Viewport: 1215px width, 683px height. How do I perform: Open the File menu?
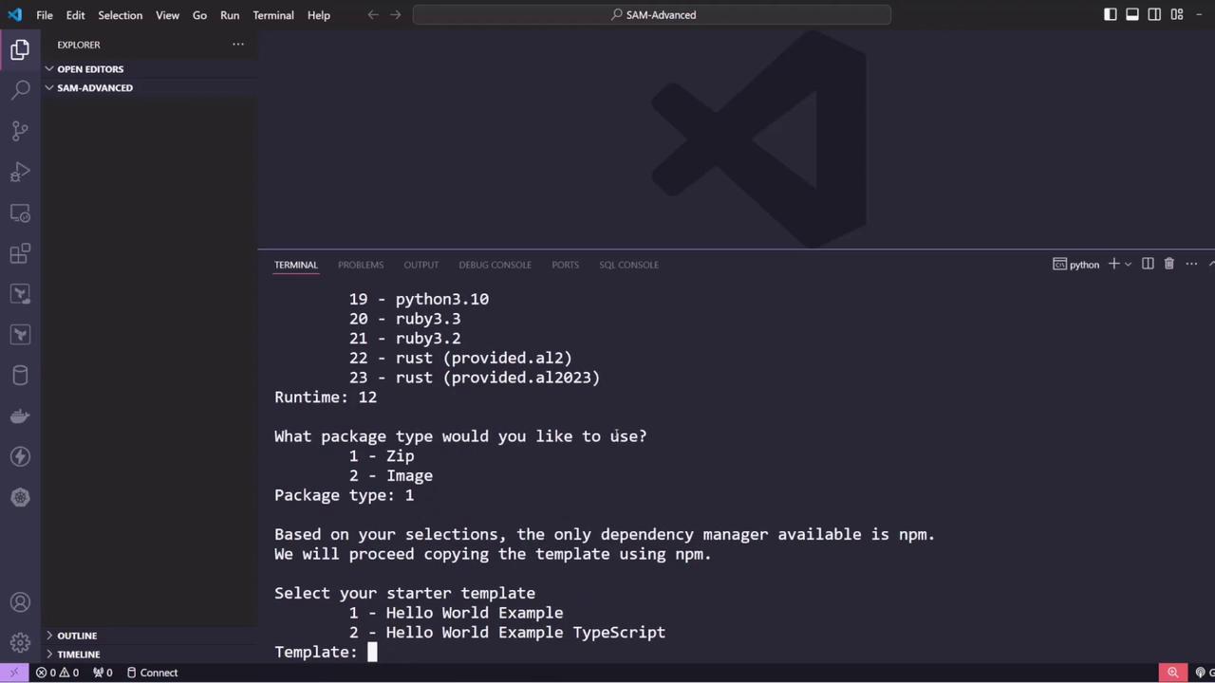(45, 15)
